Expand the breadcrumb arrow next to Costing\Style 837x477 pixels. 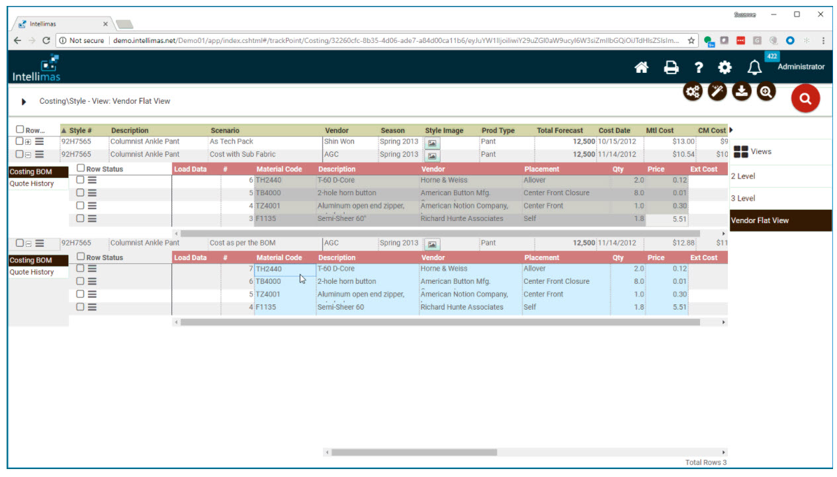(x=24, y=101)
